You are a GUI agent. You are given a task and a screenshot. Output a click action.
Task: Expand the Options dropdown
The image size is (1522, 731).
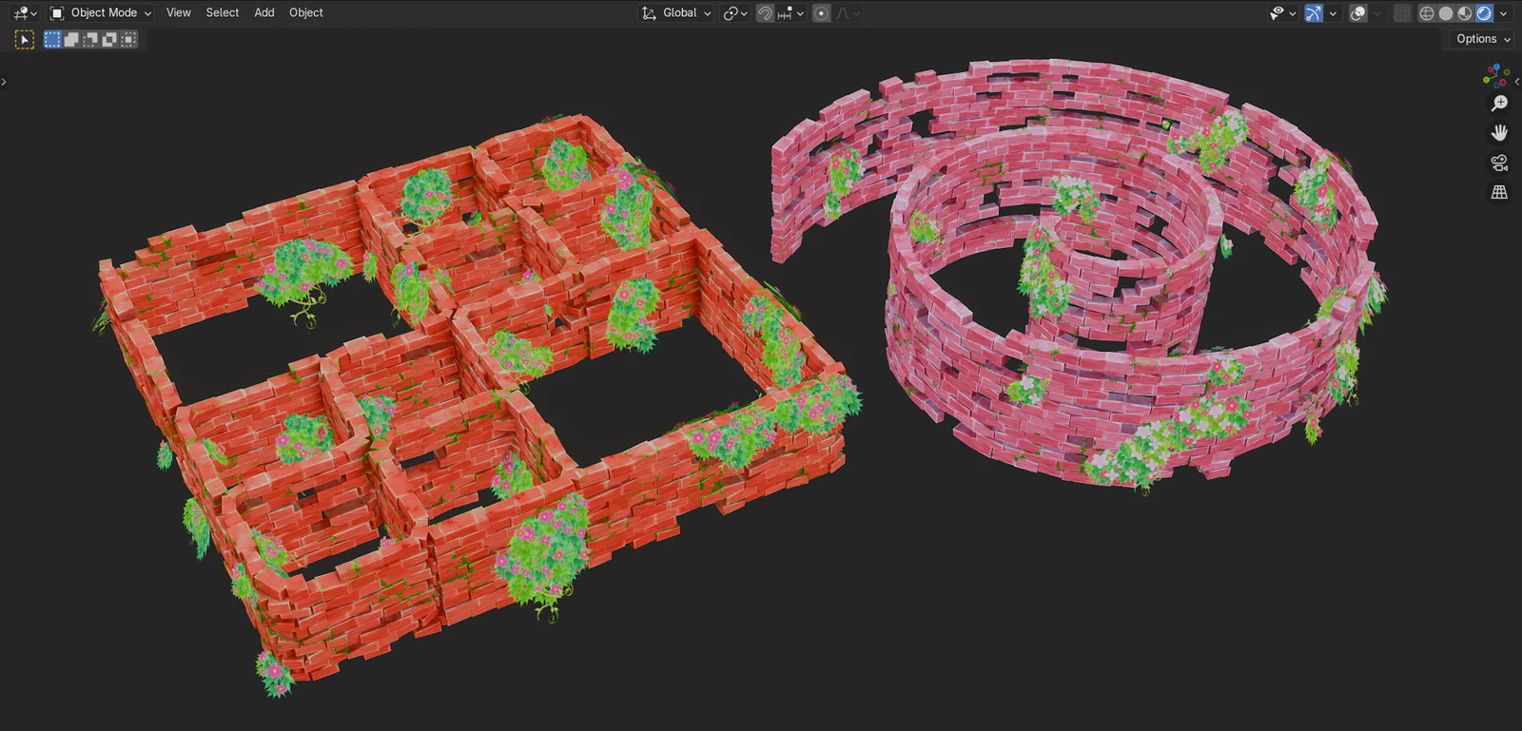click(x=1482, y=39)
